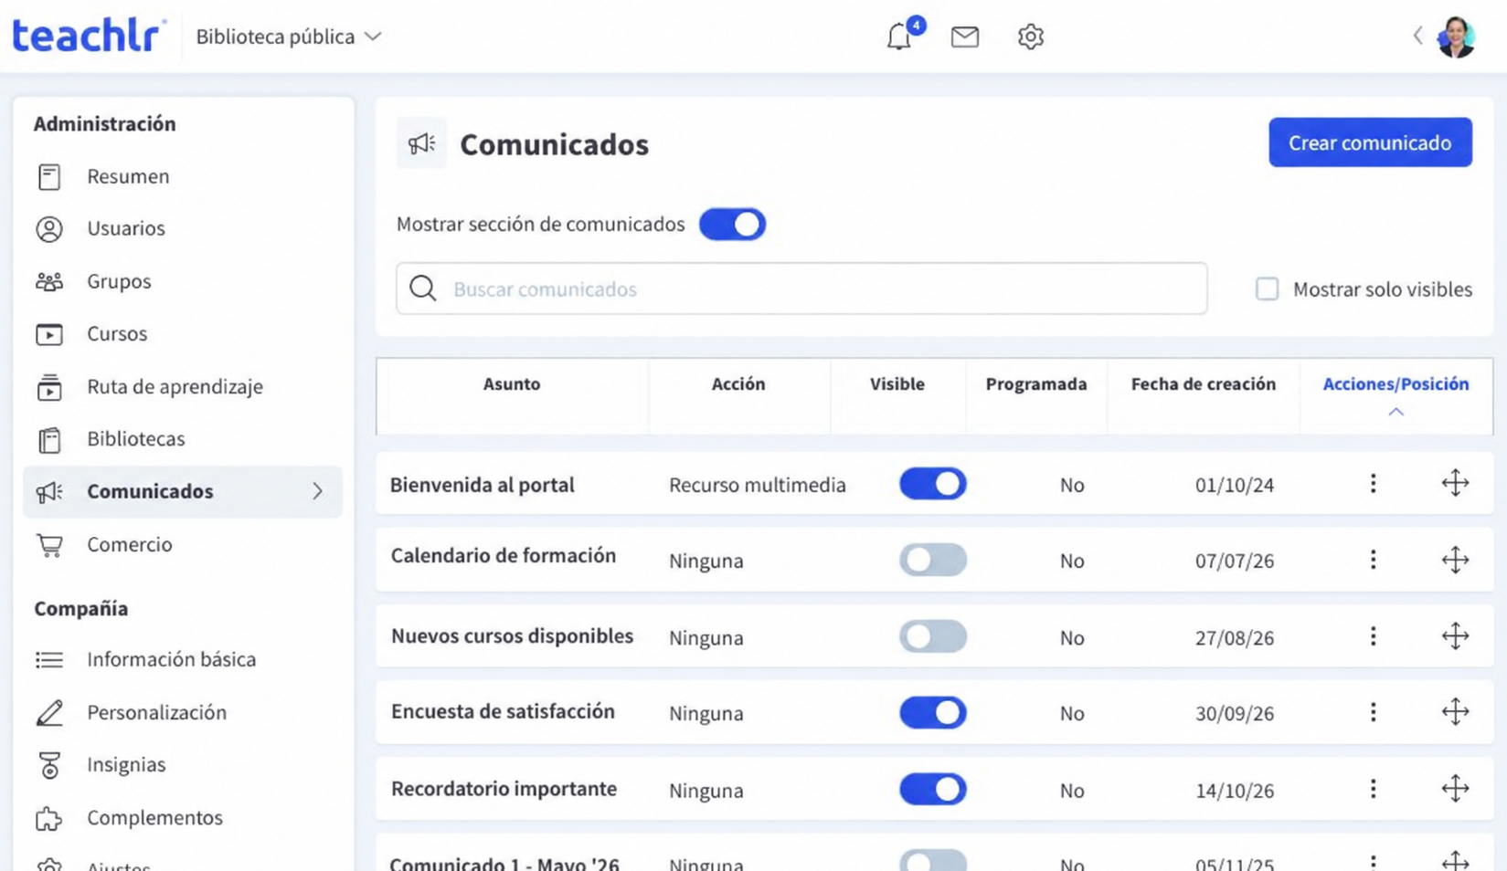Open the settings gear icon
Screen dimensions: 1507x871
(1030, 37)
